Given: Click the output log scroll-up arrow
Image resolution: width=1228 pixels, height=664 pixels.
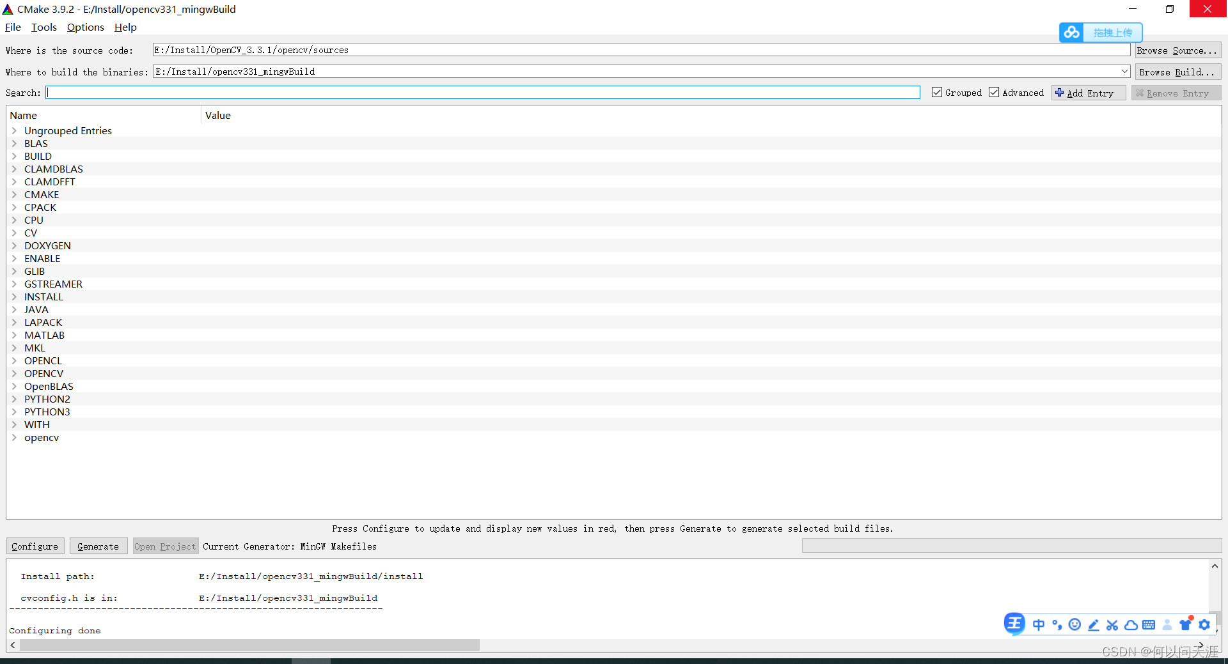Looking at the screenshot, I should point(1215,566).
